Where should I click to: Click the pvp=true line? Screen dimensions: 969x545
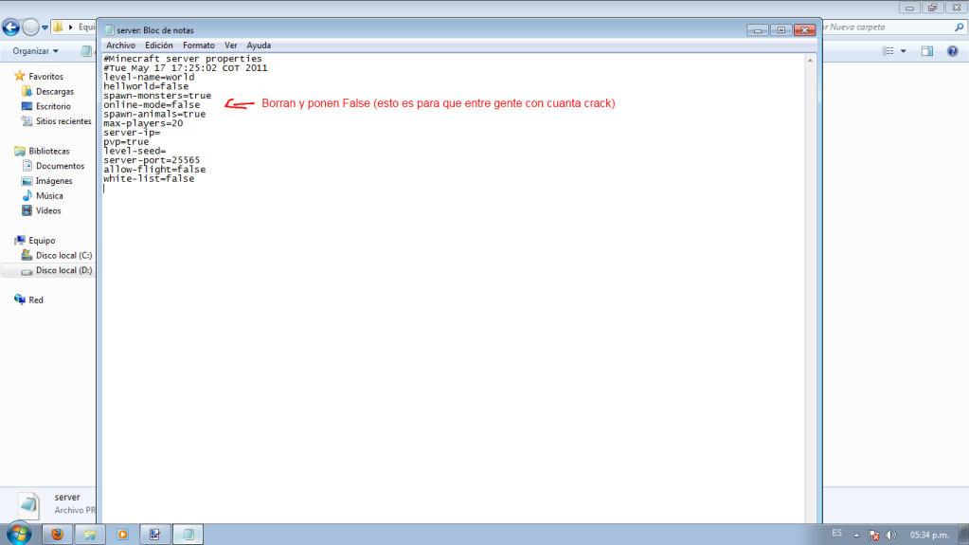click(x=126, y=141)
